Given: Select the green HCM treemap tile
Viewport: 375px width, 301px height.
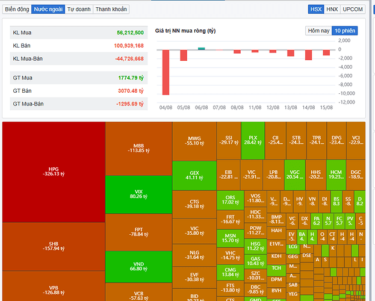Looking at the screenshot, I should pyautogui.click(x=336, y=175).
